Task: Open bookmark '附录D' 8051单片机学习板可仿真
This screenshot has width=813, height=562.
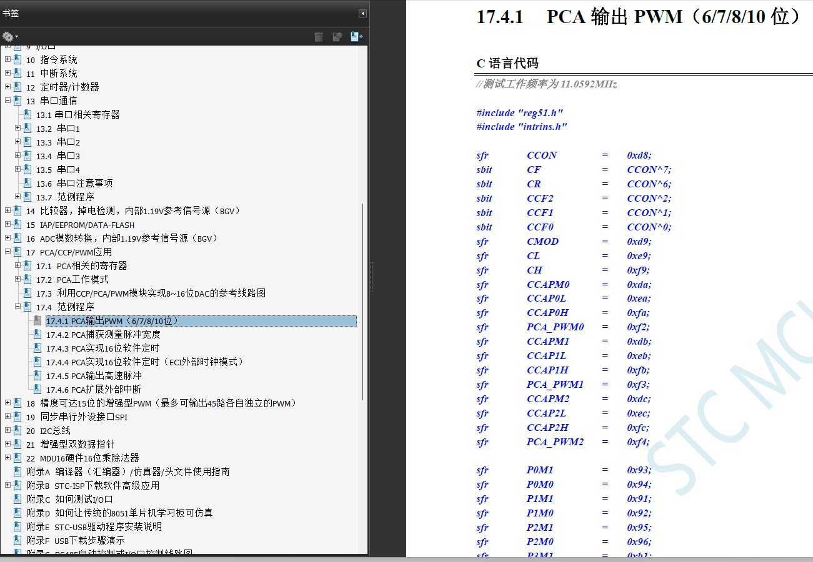Action: coord(119,513)
